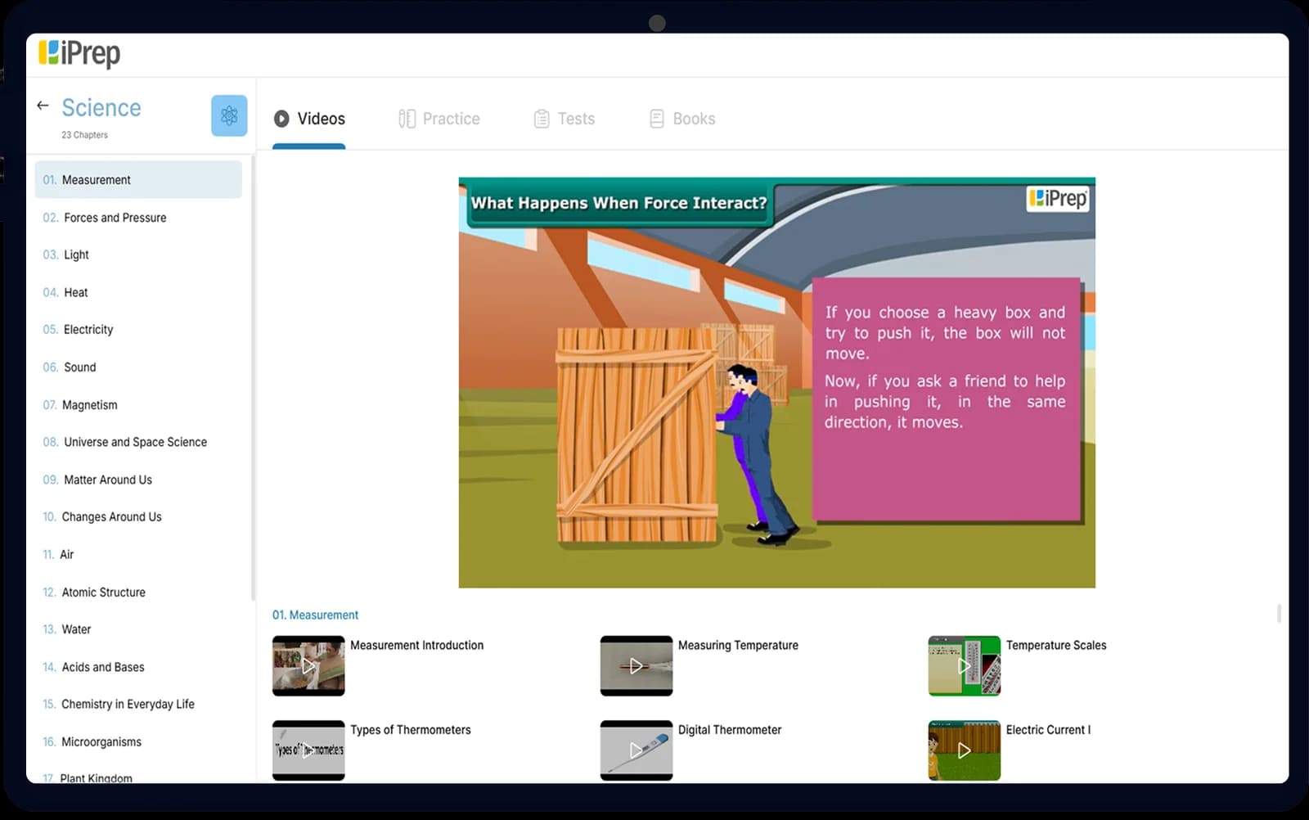Image resolution: width=1309 pixels, height=820 pixels.
Task: Click the content area vertical scrollbar
Action: pos(1279,613)
